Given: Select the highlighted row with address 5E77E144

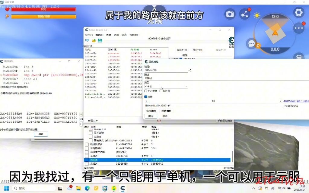Looking at the screenshot, I should 157,160.
